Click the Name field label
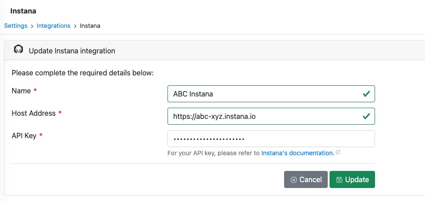425x201 pixels. (21, 91)
